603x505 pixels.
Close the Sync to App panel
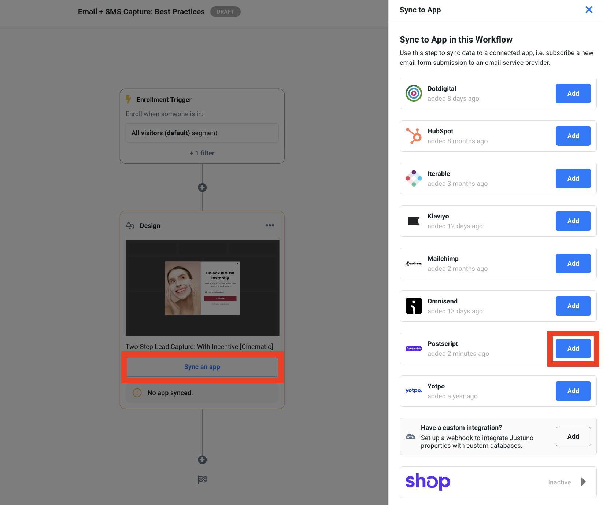pos(589,10)
